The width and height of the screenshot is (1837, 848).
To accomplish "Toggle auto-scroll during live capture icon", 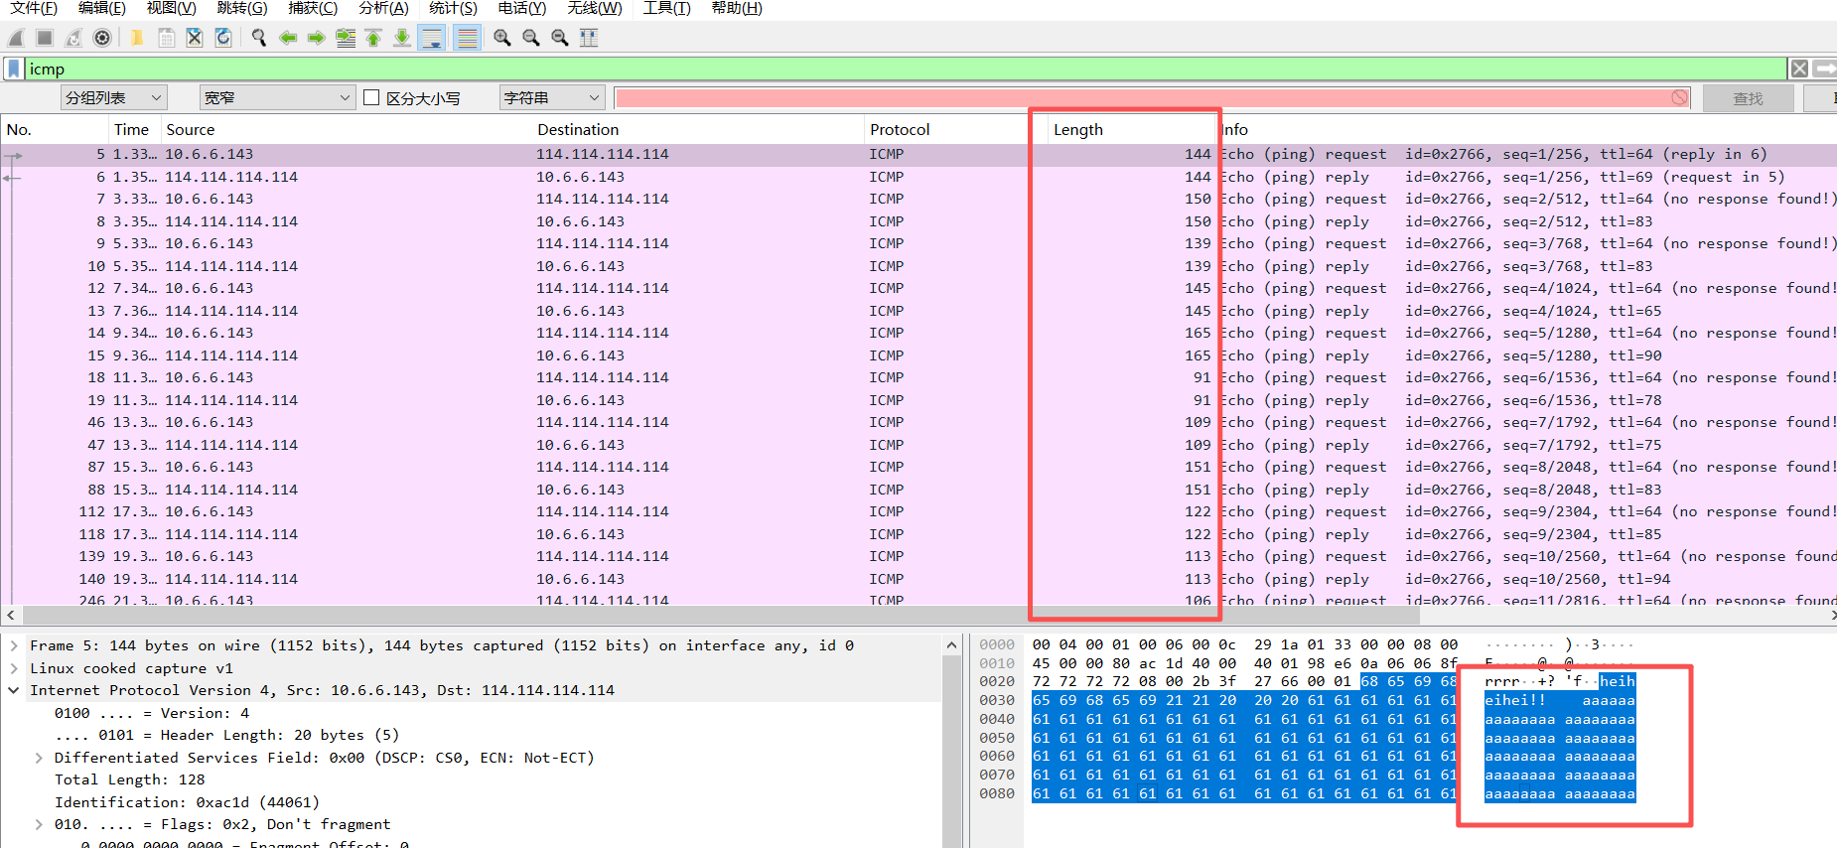I will (x=432, y=38).
